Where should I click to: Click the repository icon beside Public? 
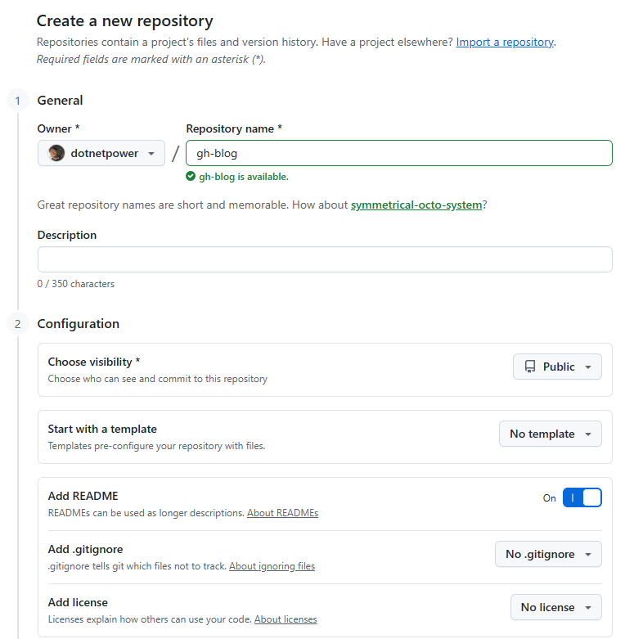530,367
